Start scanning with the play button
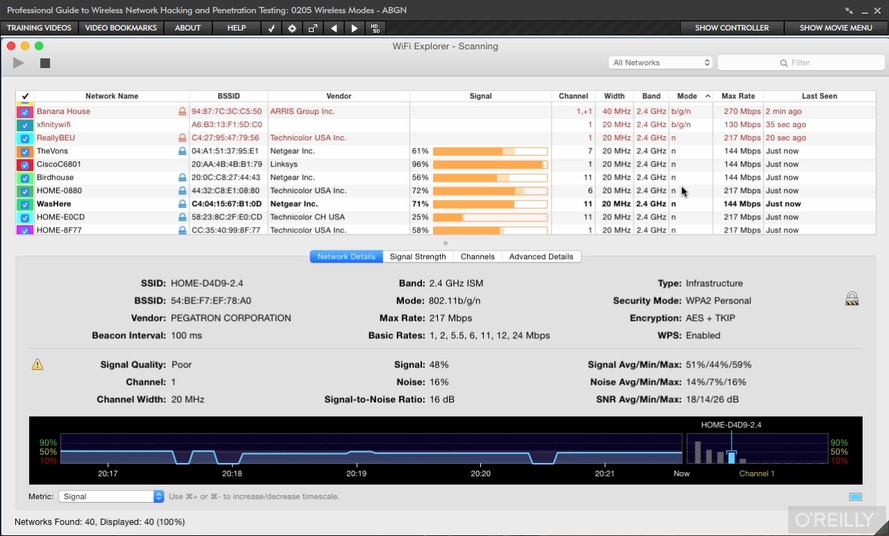The image size is (889, 536). click(19, 63)
